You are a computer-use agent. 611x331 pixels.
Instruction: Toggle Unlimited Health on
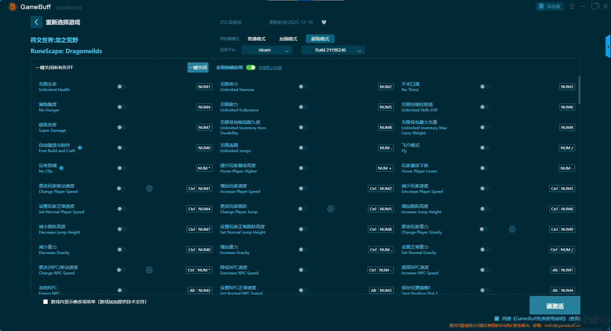(x=121, y=87)
